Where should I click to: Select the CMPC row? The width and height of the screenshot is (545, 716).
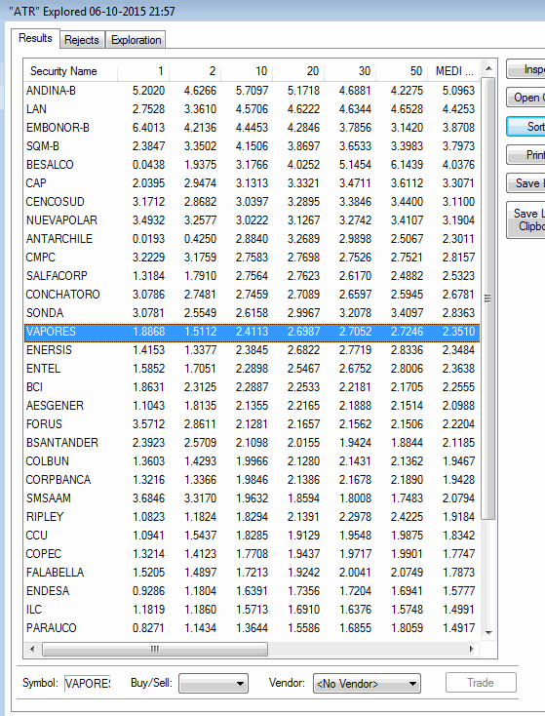[x=252, y=258]
